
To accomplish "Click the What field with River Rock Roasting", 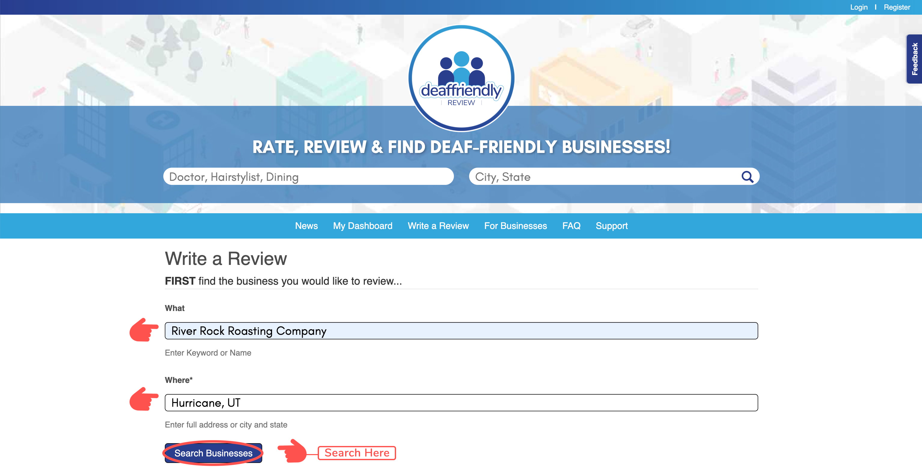I will 461,331.
